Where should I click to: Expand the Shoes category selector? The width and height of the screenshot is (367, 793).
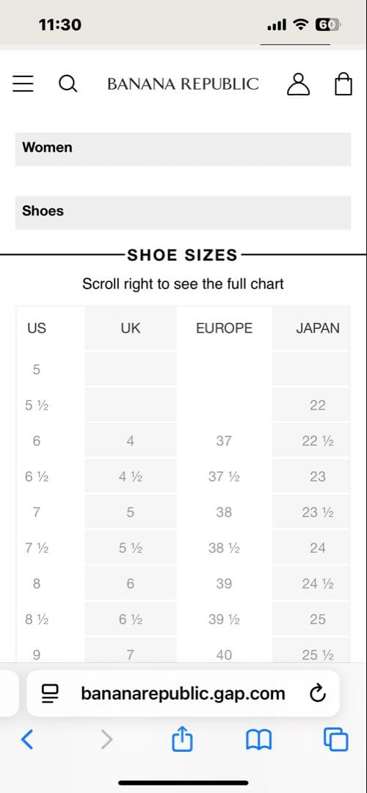point(183,212)
